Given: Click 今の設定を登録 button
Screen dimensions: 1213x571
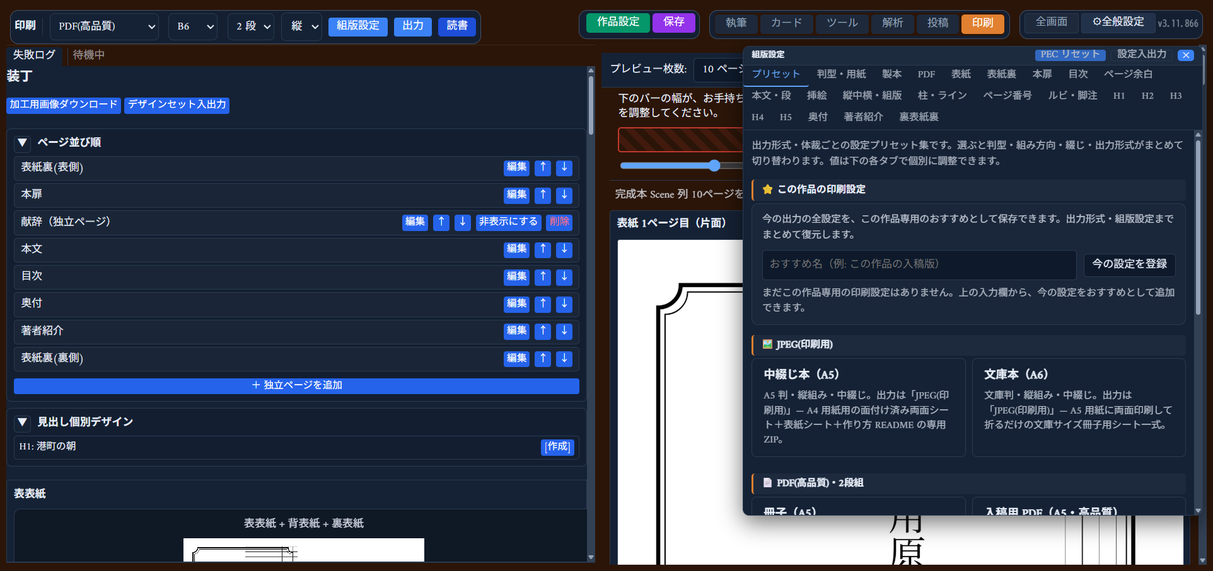Looking at the screenshot, I should tap(1130, 264).
